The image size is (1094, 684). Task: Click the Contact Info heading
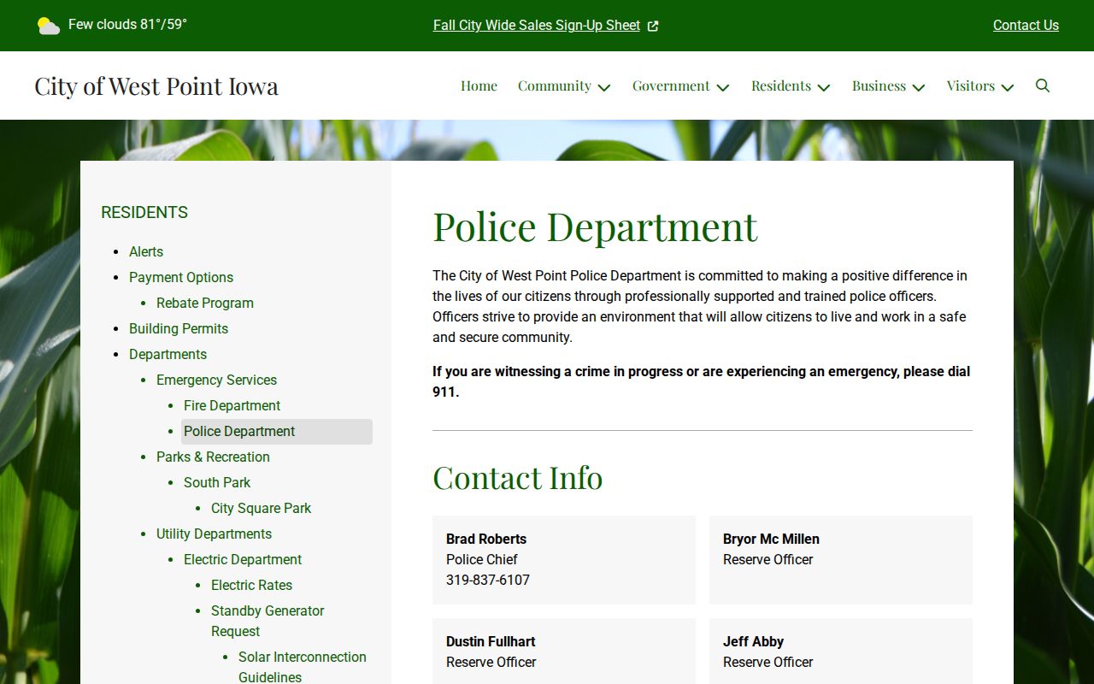(517, 477)
